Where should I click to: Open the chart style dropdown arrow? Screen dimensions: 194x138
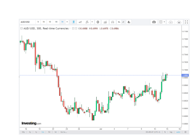click(92, 22)
